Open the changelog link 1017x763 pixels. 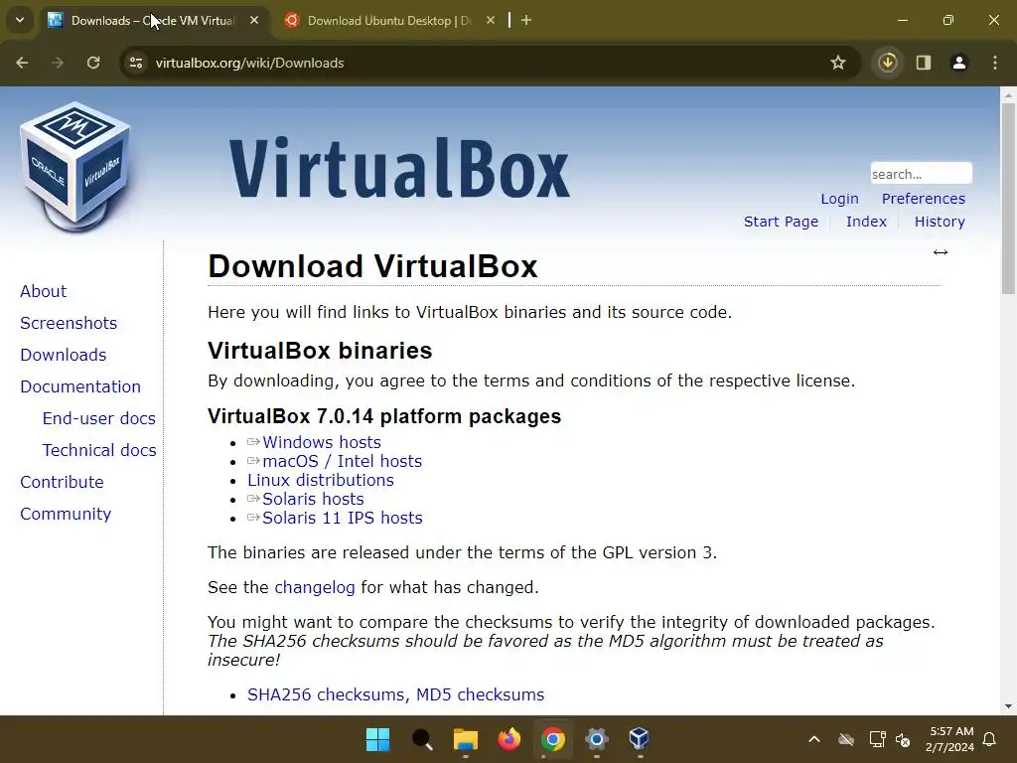coord(315,587)
